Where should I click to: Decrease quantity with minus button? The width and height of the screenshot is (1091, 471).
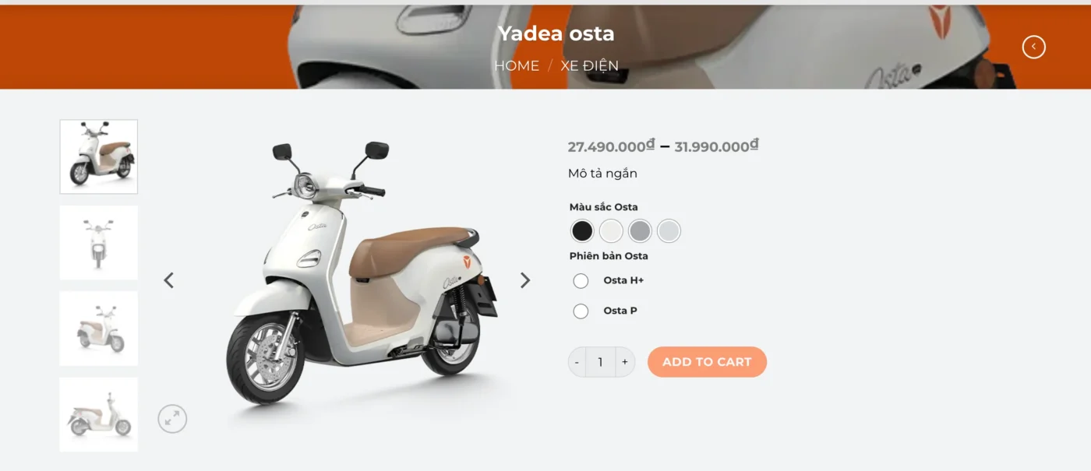(x=577, y=362)
